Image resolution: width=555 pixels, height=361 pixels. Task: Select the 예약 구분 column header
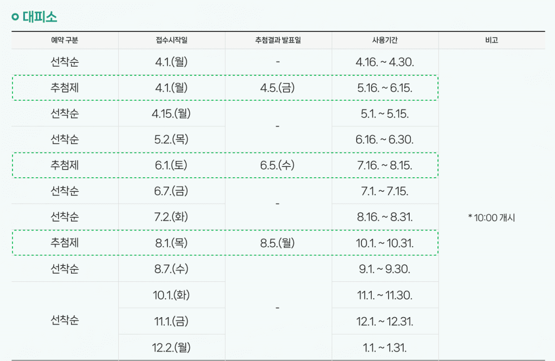(64, 40)
